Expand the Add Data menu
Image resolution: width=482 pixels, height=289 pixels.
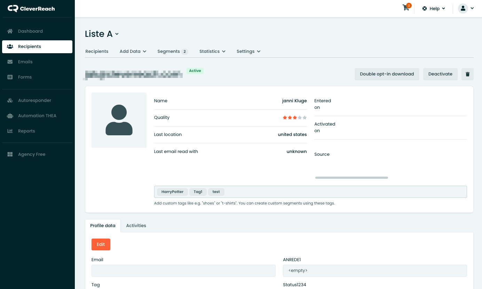tap(133, 51)
